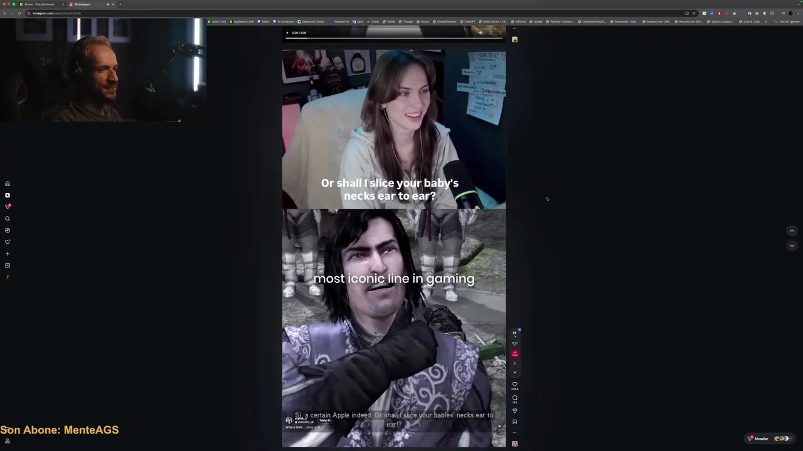Viewport: 803px width, 451px height.
Task: Open the Tüm Yer İşaretleri bookmarks folder
Action: [787, 21]
